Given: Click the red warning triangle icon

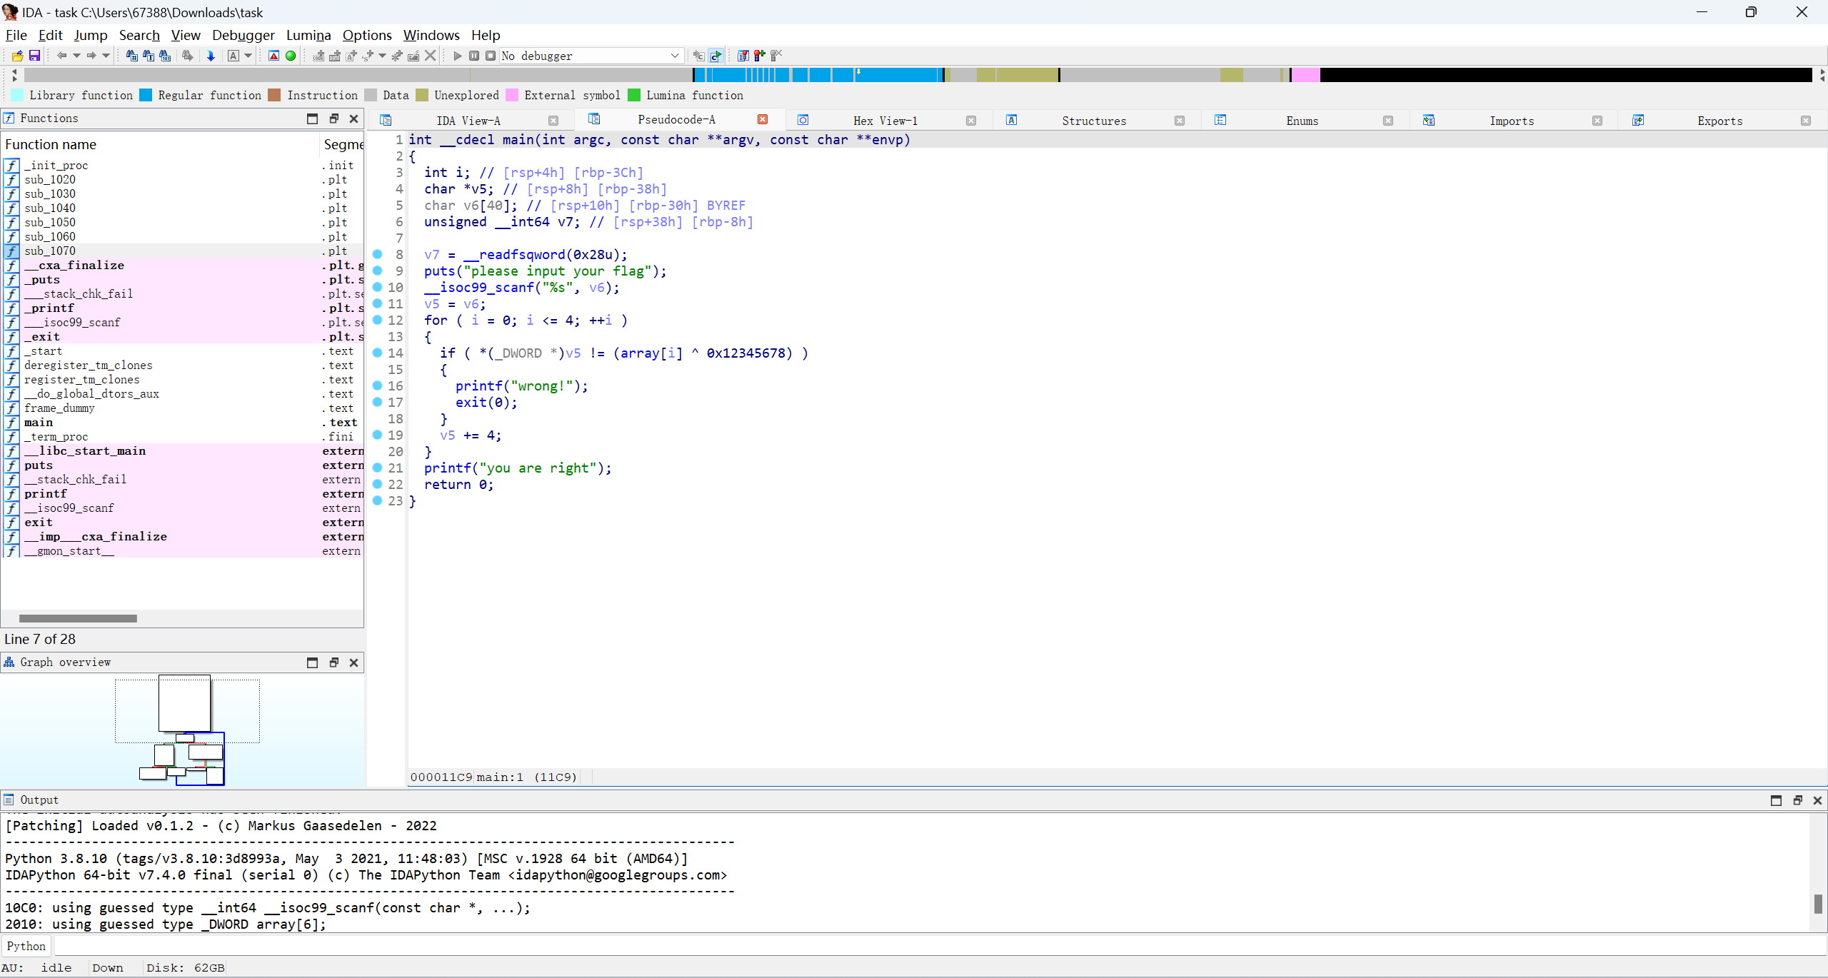Looking at the screenshot, I should click(273, 56).
